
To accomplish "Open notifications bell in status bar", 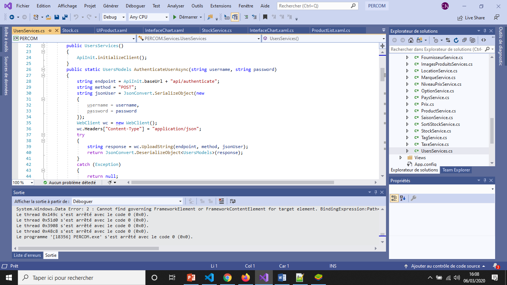I will pyautogui.click(x=495, y=266).
